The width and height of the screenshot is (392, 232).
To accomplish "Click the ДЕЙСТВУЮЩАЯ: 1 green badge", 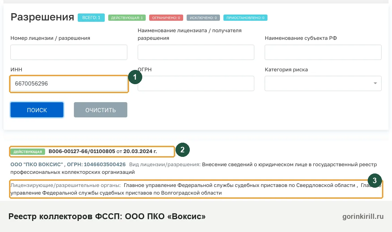I will 127,18.
